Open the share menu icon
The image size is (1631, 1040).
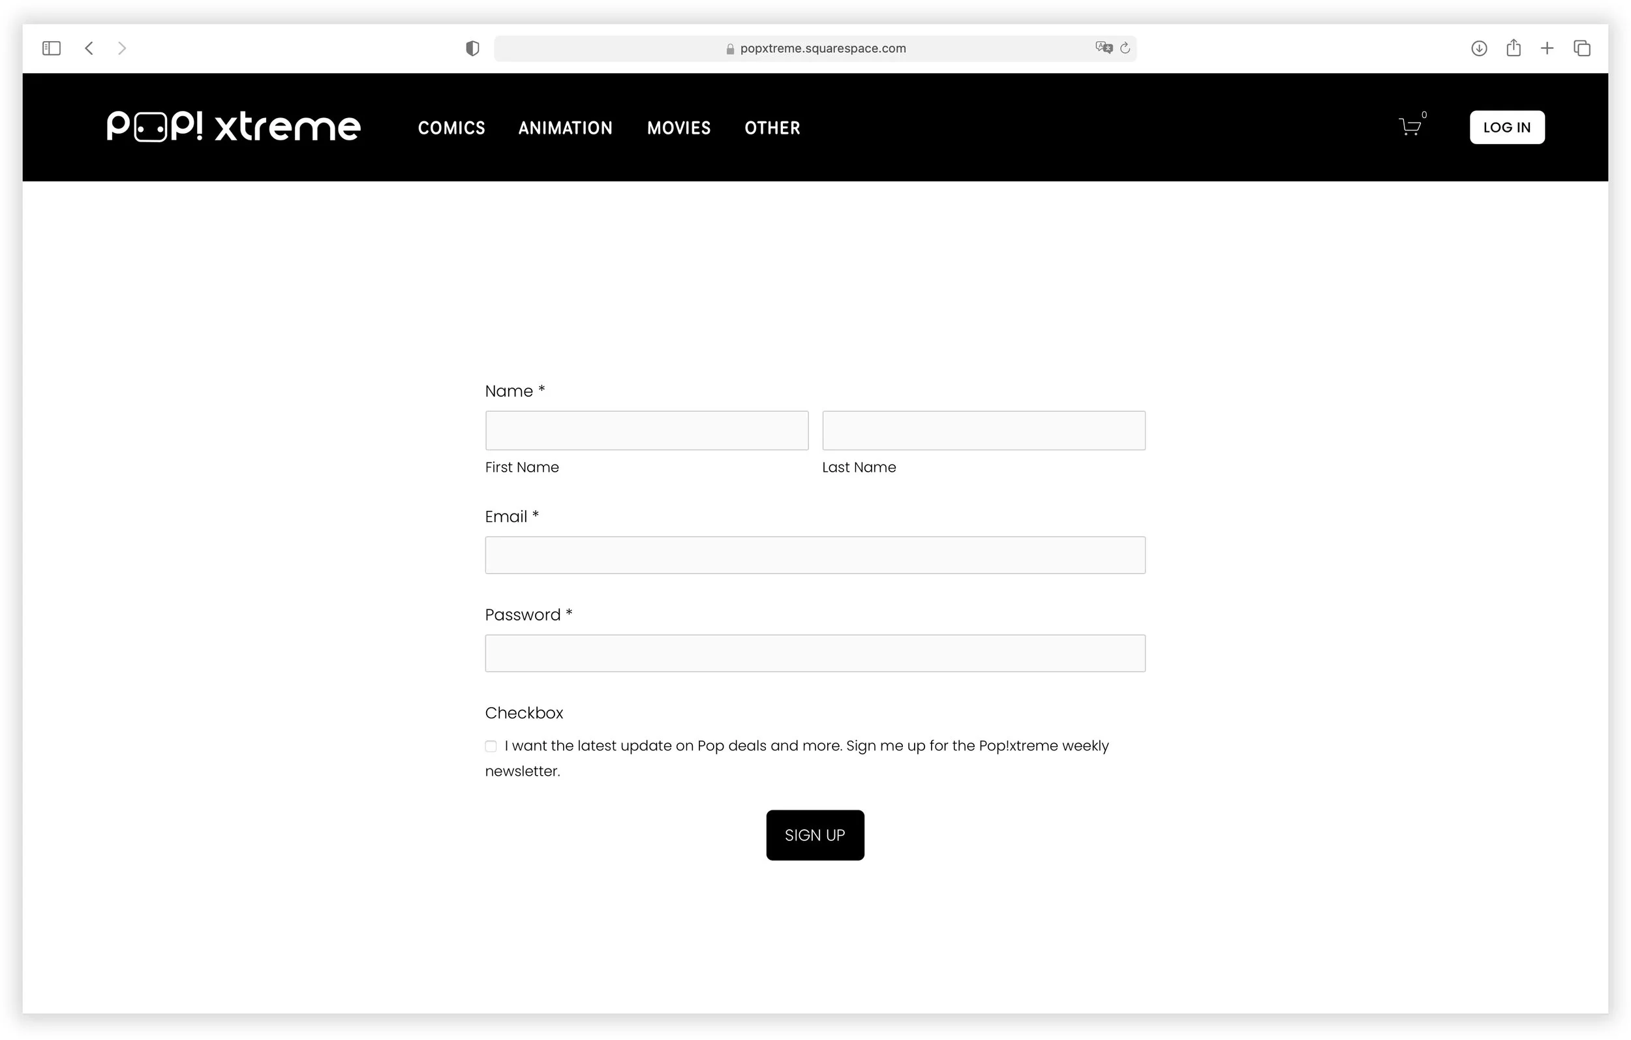coord(1514,48)
